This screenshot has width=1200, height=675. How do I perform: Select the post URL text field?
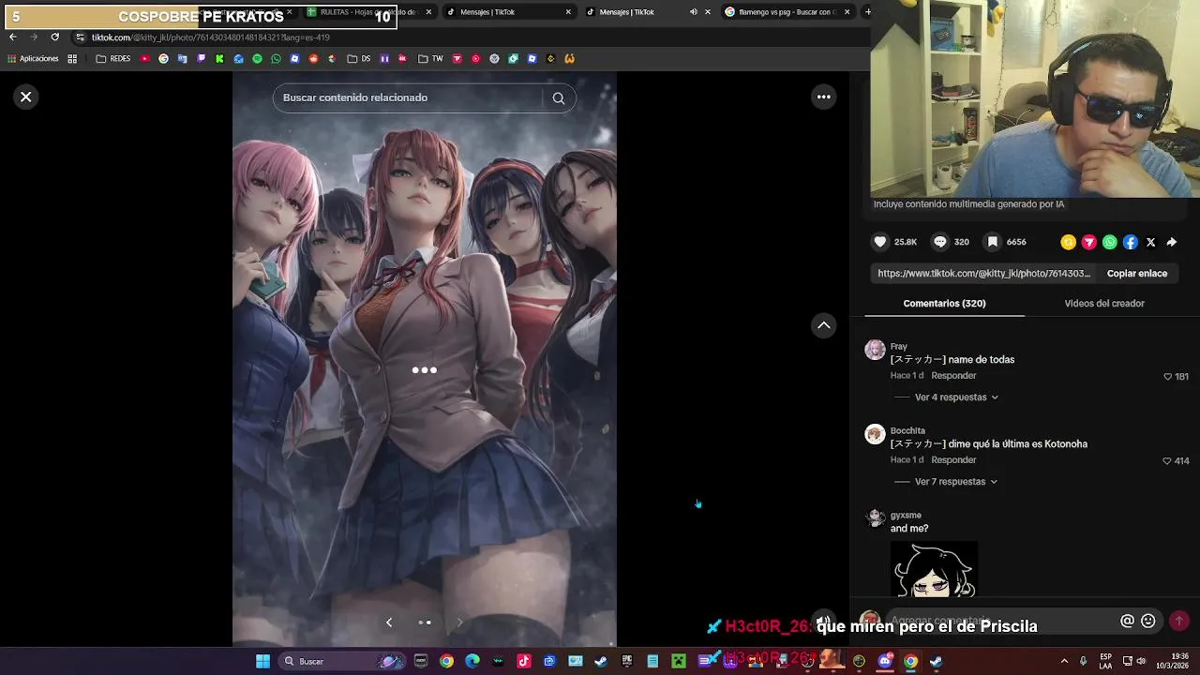tap(983, 274)
